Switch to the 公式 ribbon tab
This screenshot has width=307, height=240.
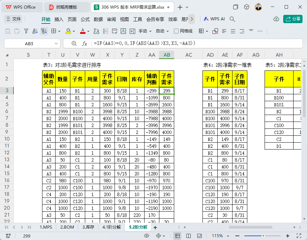pyautogui.click(x=85, y=19)
